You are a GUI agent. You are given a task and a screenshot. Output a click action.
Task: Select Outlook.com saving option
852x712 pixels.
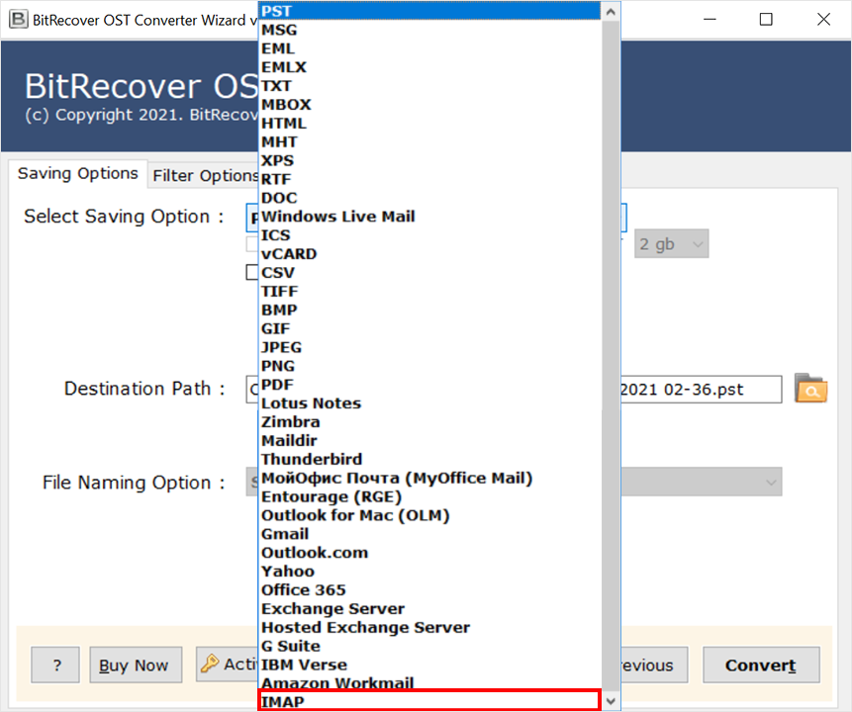point(429,553)
